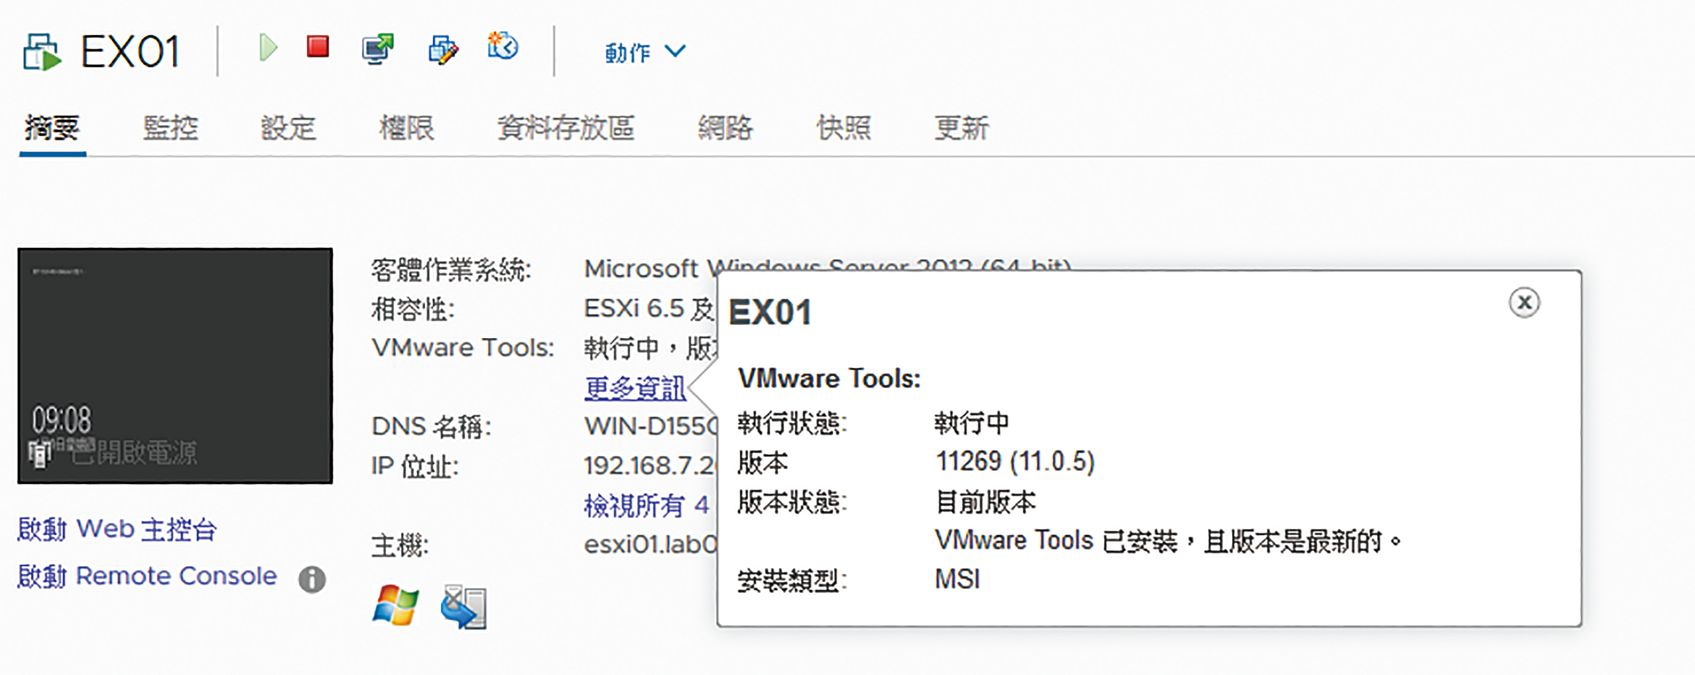Click the WIN-D155 DNS name value
Image resolution: width=1695 pixels, height=675 pixels.
coord(650,426)
